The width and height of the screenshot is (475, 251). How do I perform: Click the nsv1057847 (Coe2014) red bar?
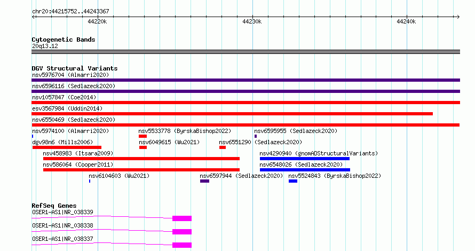click(246, 103)
